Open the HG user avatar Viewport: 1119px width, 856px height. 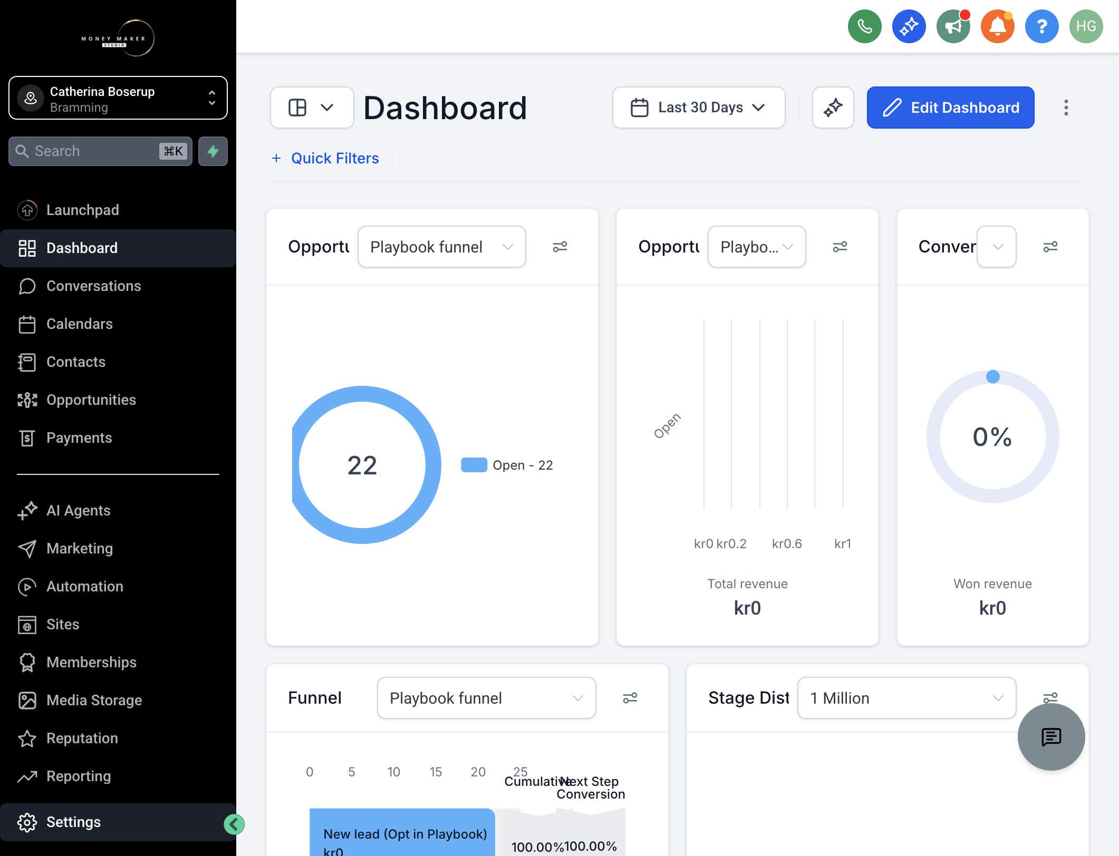(1086, 26)
